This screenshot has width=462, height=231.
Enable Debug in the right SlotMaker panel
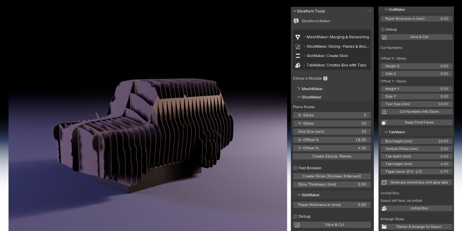click(382, 29)
